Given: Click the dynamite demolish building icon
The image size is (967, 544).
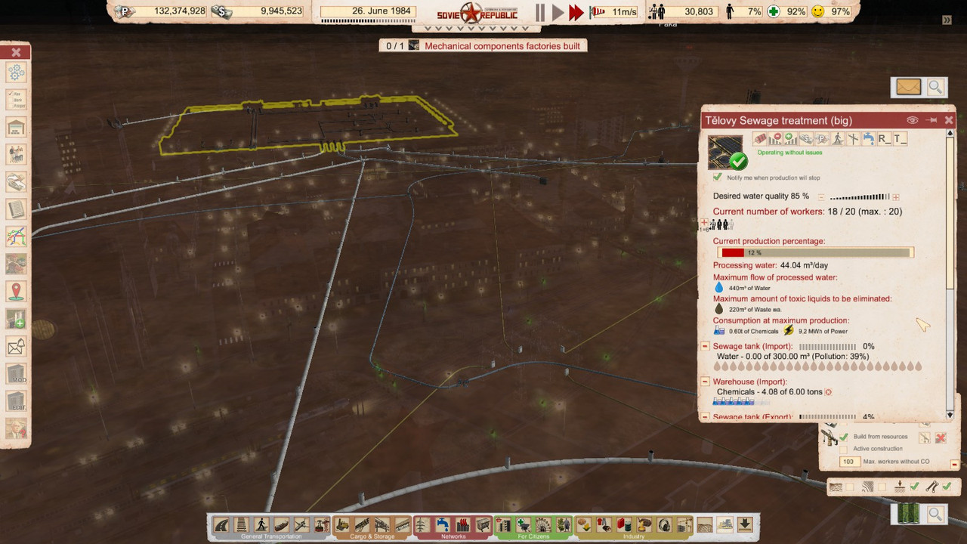Looking at the screenshot, I should tap(759, 138).
